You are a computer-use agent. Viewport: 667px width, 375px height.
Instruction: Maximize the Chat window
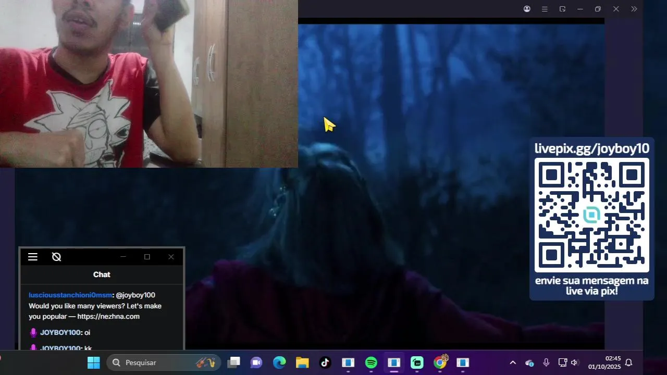147,257
